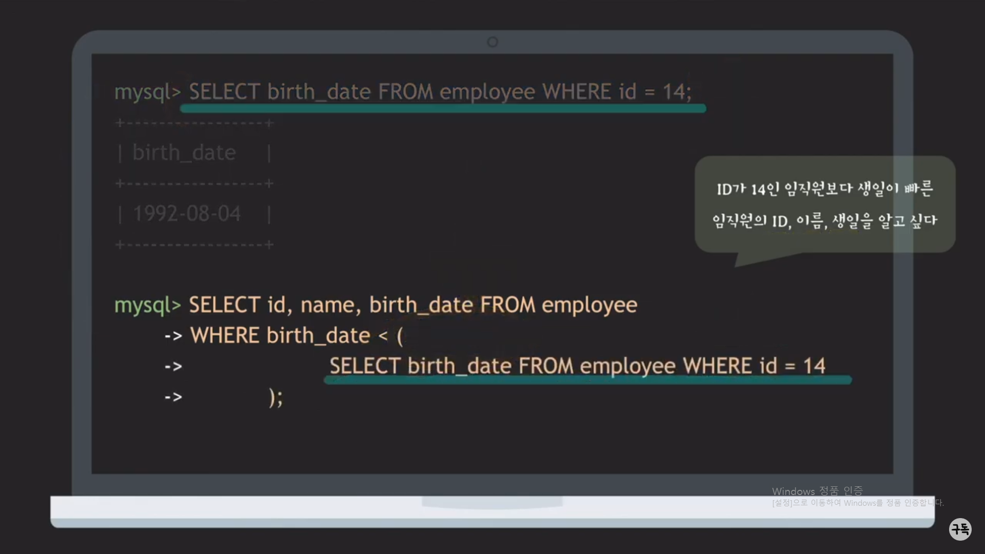Click the arrow before WHERE birth_date
The image size is (985, 554).
pyautogui.click(x=173, y=336)
